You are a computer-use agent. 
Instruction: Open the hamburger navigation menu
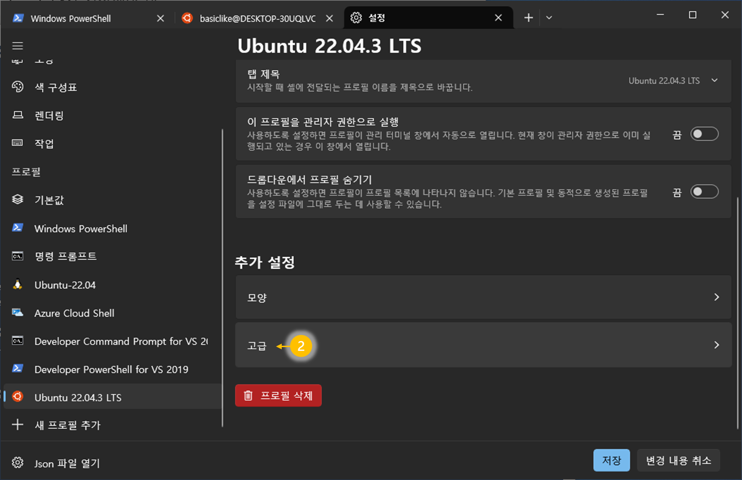17,46
